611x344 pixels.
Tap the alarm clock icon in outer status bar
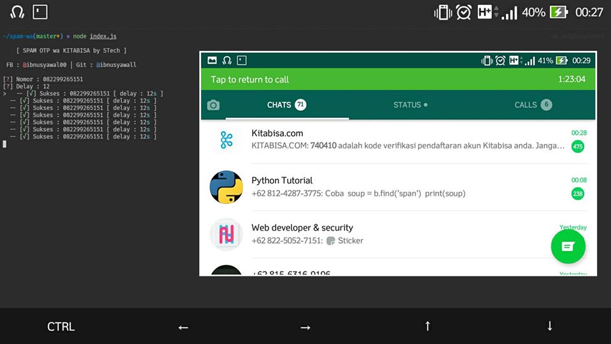pos(464,13)
